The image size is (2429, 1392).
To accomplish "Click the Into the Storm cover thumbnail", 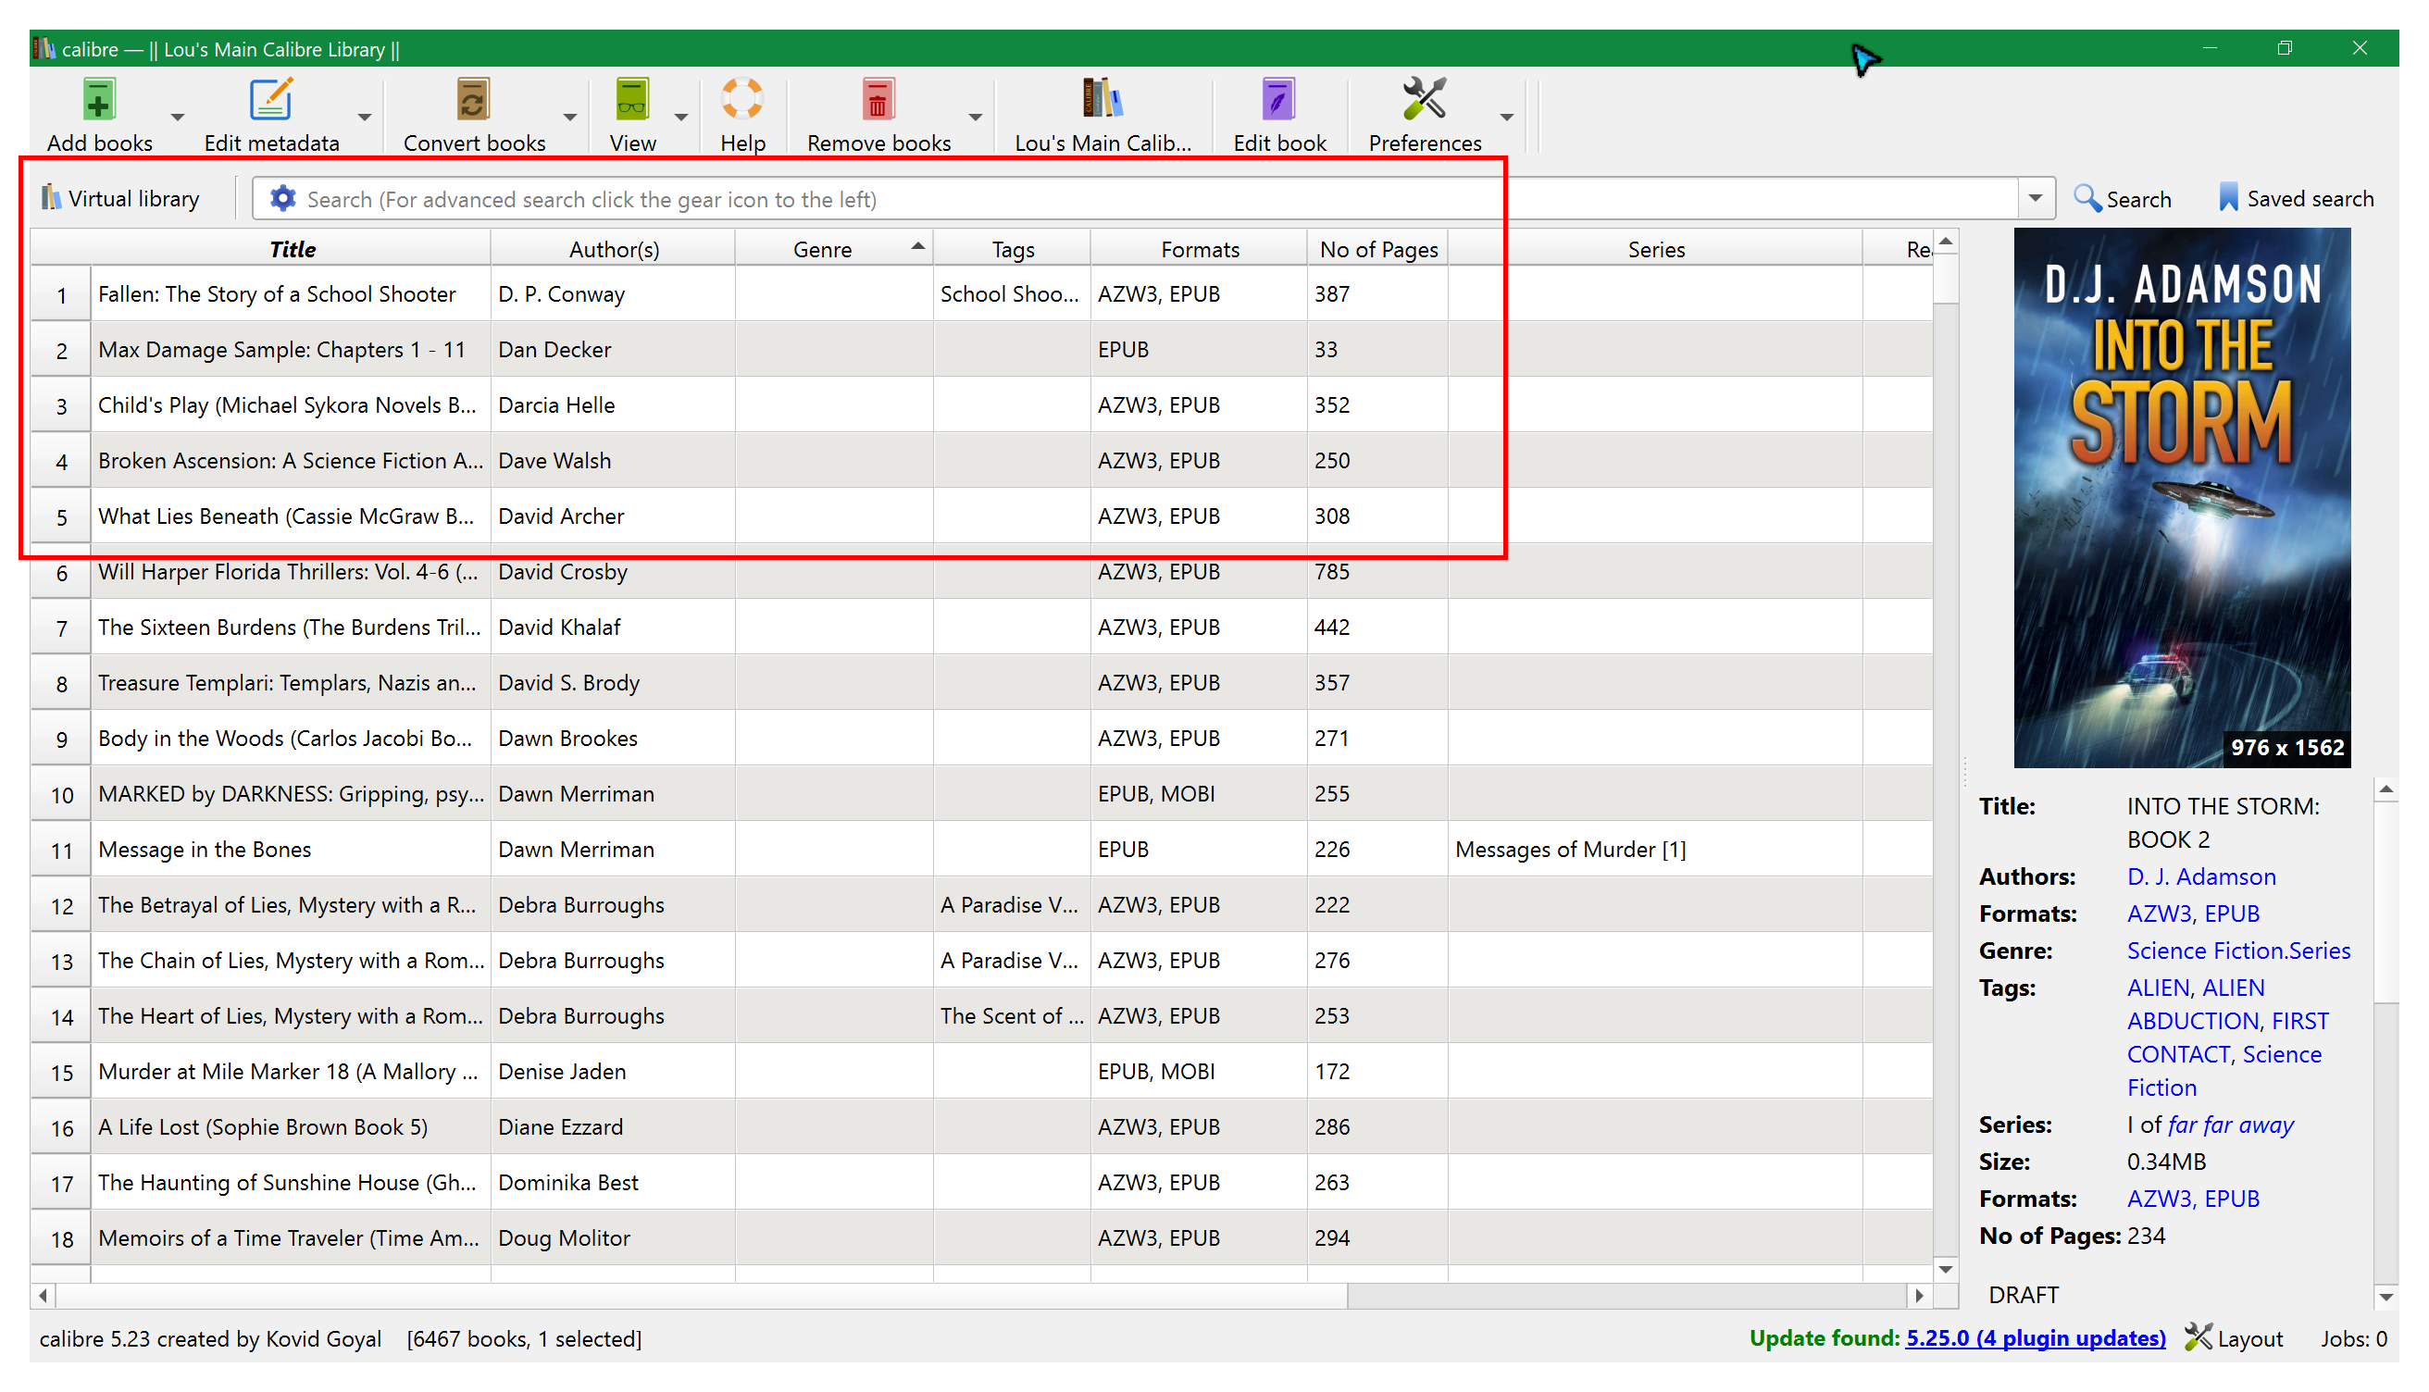I will click(x=2182, y=497).
